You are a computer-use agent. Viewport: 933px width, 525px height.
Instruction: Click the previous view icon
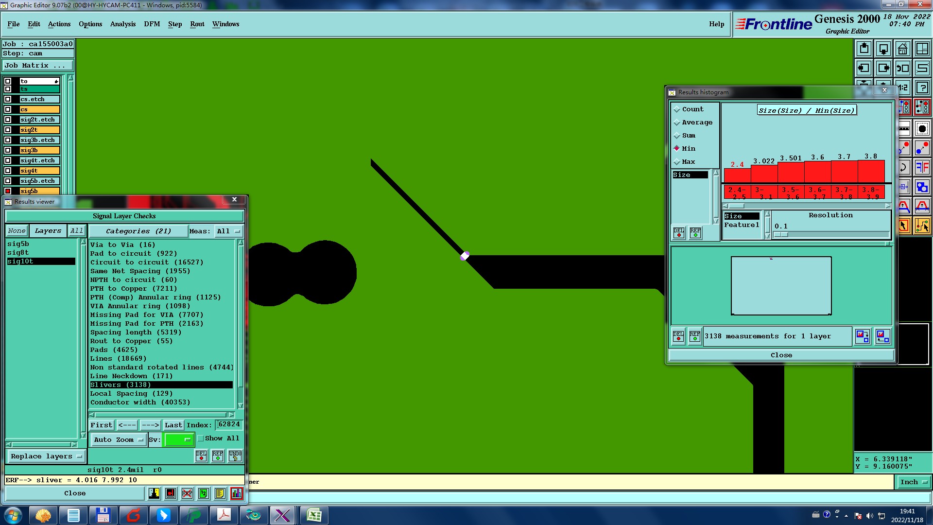tap(903, 68)
